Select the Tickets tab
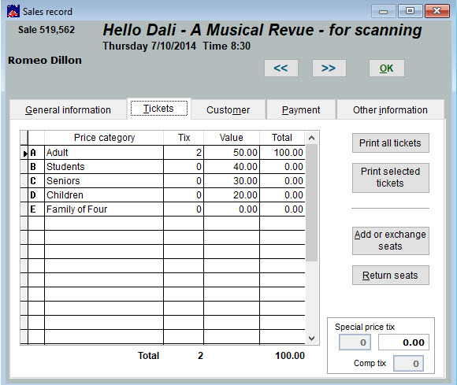This screenshot has width=457, height=385. (x=159, y=109)
